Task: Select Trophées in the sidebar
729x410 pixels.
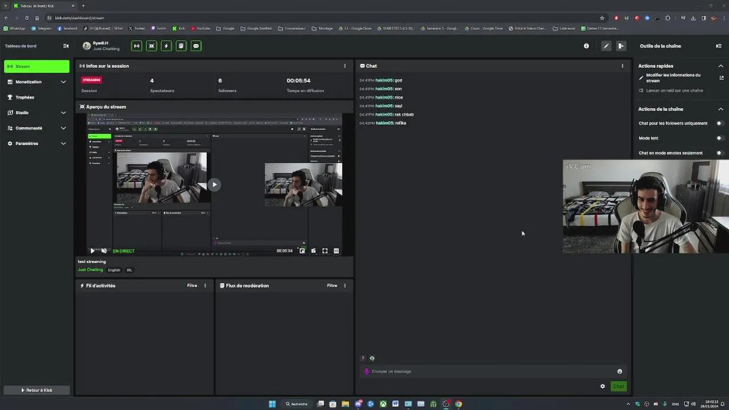Action: pyautogui.click(x=25, y=97)
